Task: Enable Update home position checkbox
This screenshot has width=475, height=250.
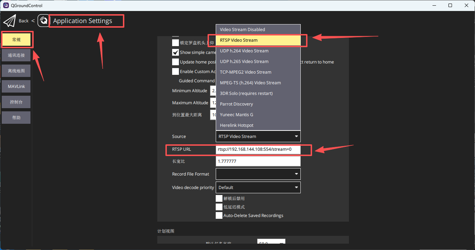Action: pyautogui.click(x=175, y=62)
